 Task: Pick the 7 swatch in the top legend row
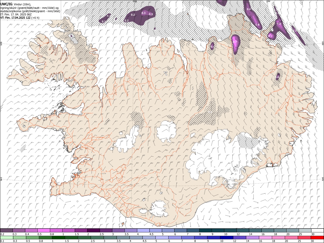(193, 230)
